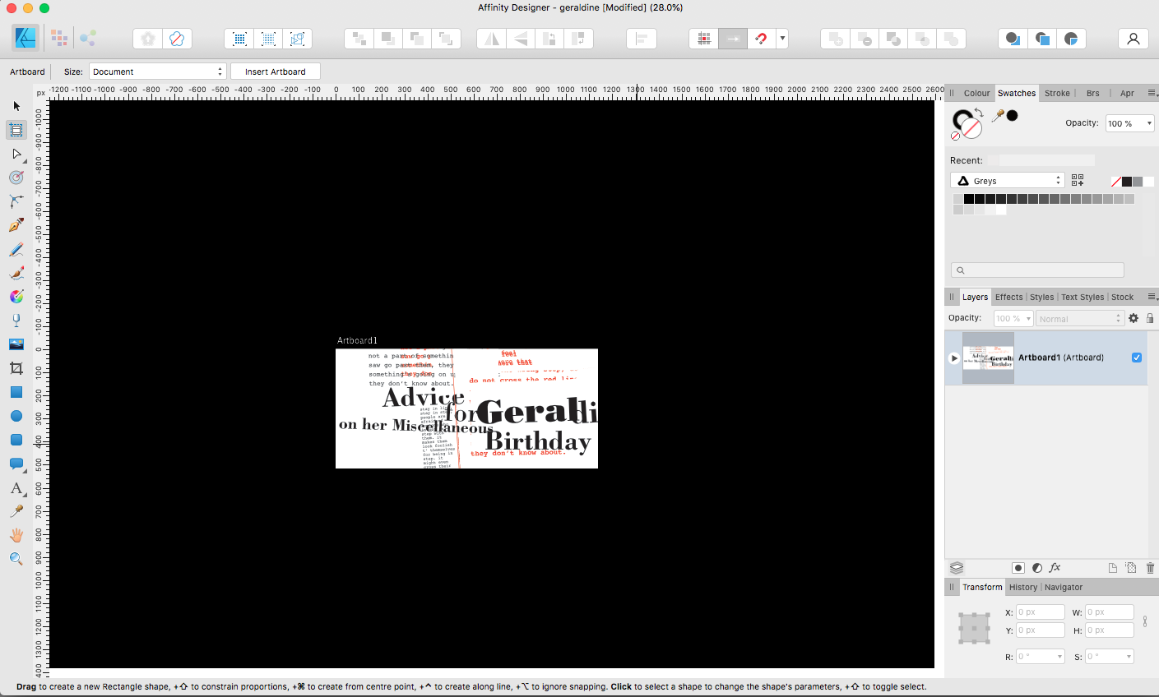This screenshot has width=1159, height=697.
Task: Swap fill and stroke colours arrow
Action: click(979, 113)
